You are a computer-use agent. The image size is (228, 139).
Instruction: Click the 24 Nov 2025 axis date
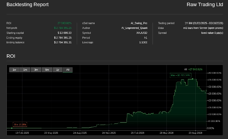(x=109, y=133)
